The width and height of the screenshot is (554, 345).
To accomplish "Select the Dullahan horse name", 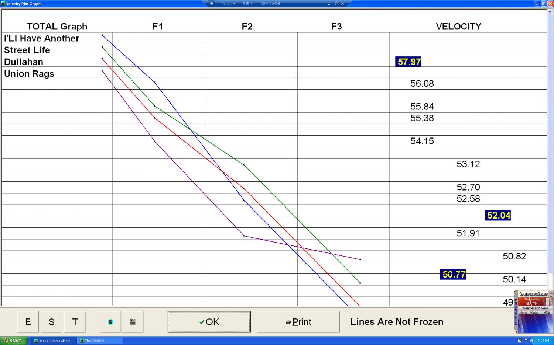I will (x=24, y=62).
